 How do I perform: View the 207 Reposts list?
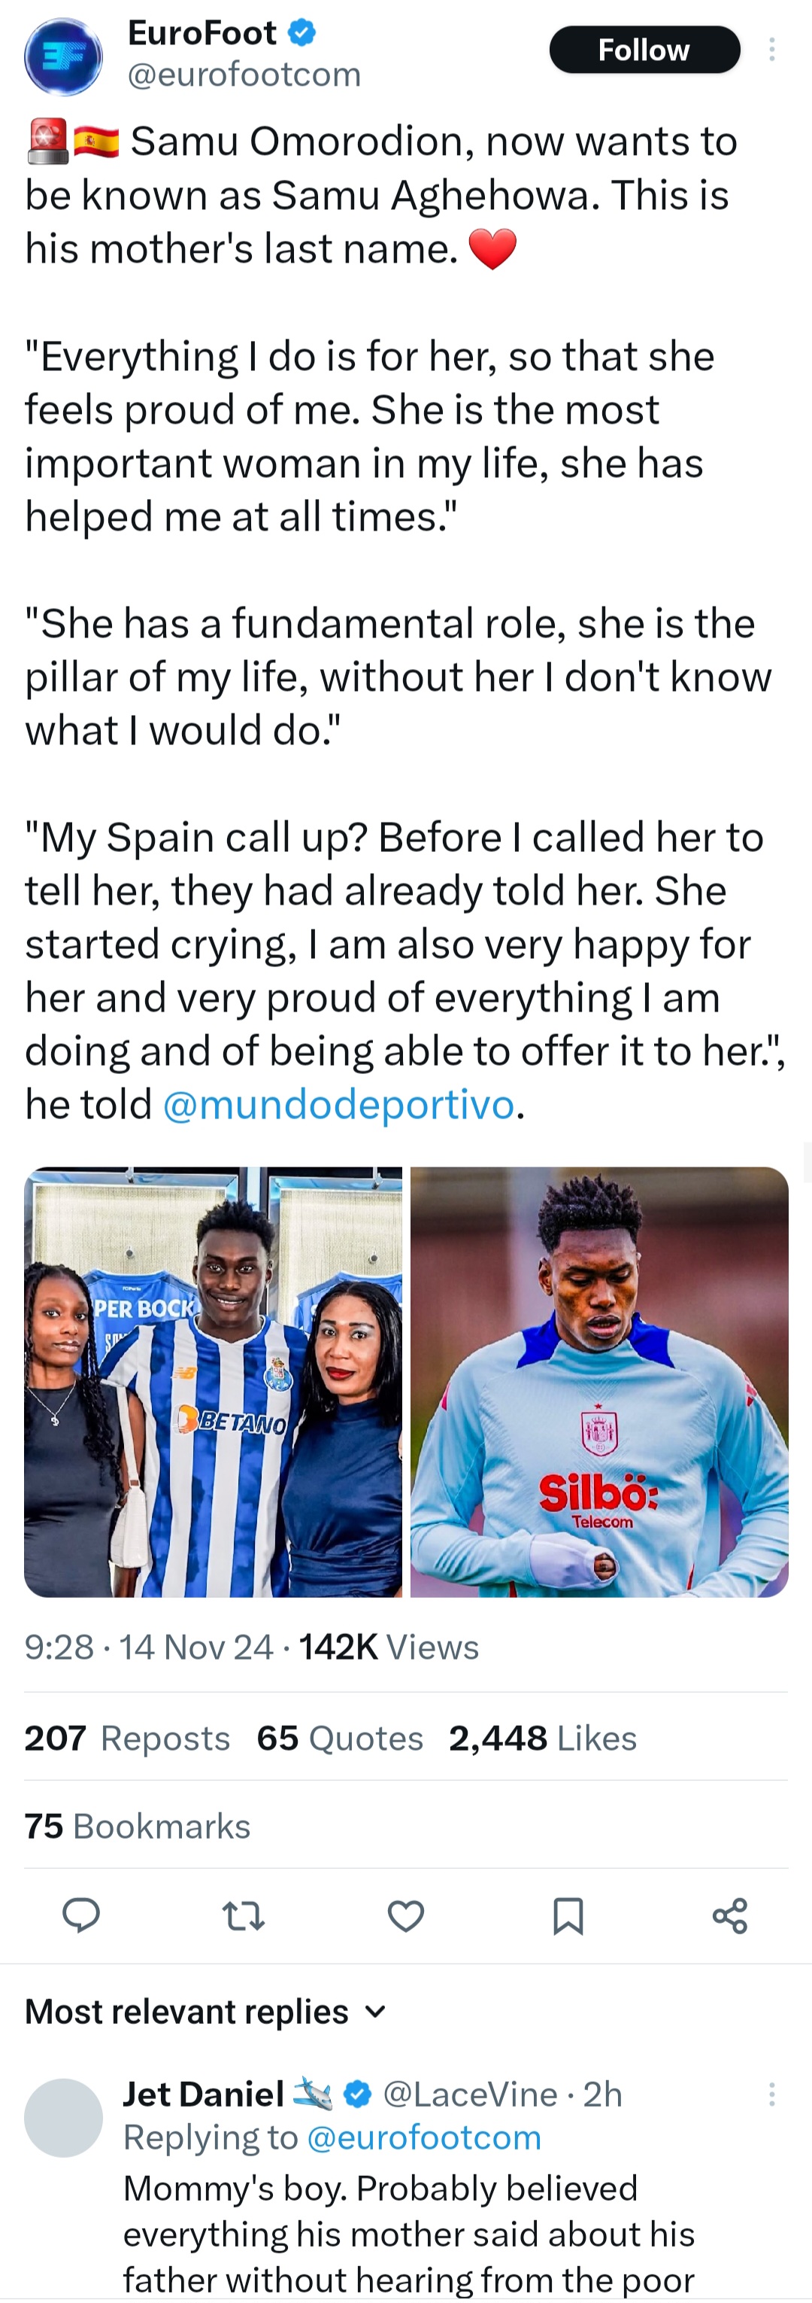point(127,1738)
